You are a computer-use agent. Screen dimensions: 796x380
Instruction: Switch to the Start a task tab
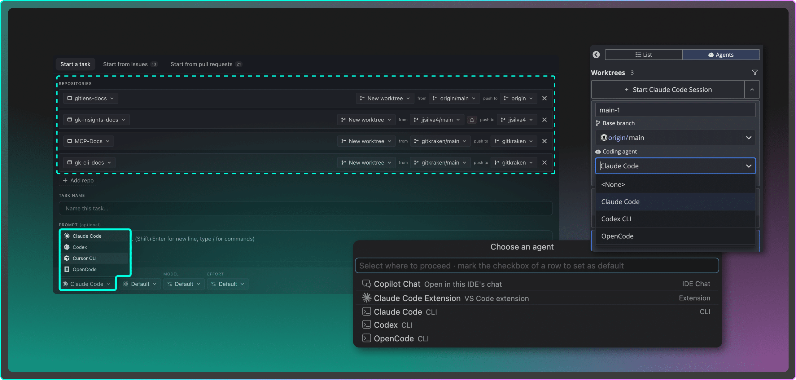[x=75, y=64]
